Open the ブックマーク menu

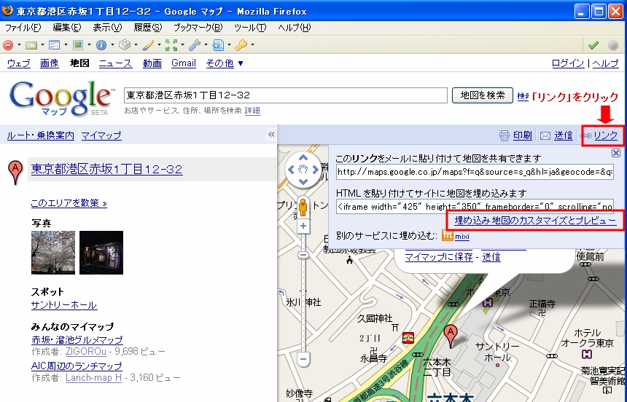pyautogui.click(x=198, y=28)
